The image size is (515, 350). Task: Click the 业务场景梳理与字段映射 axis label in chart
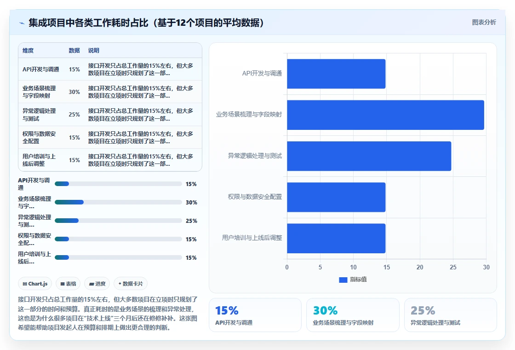(249, 115)
